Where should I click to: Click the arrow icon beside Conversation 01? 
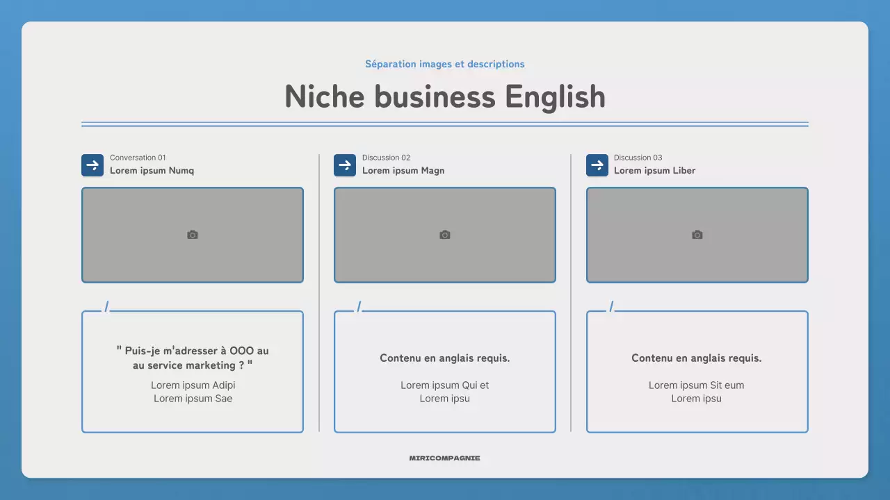(92, 165)
